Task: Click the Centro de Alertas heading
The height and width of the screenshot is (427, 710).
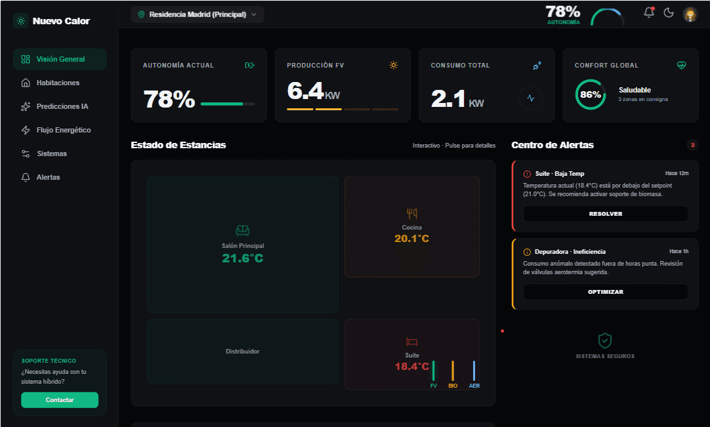Action: point(553,145)
